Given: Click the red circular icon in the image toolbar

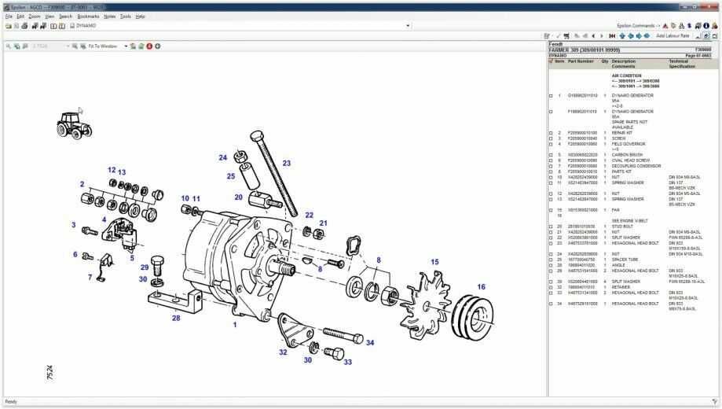Looking at the screenshot, I should [149, 46].
